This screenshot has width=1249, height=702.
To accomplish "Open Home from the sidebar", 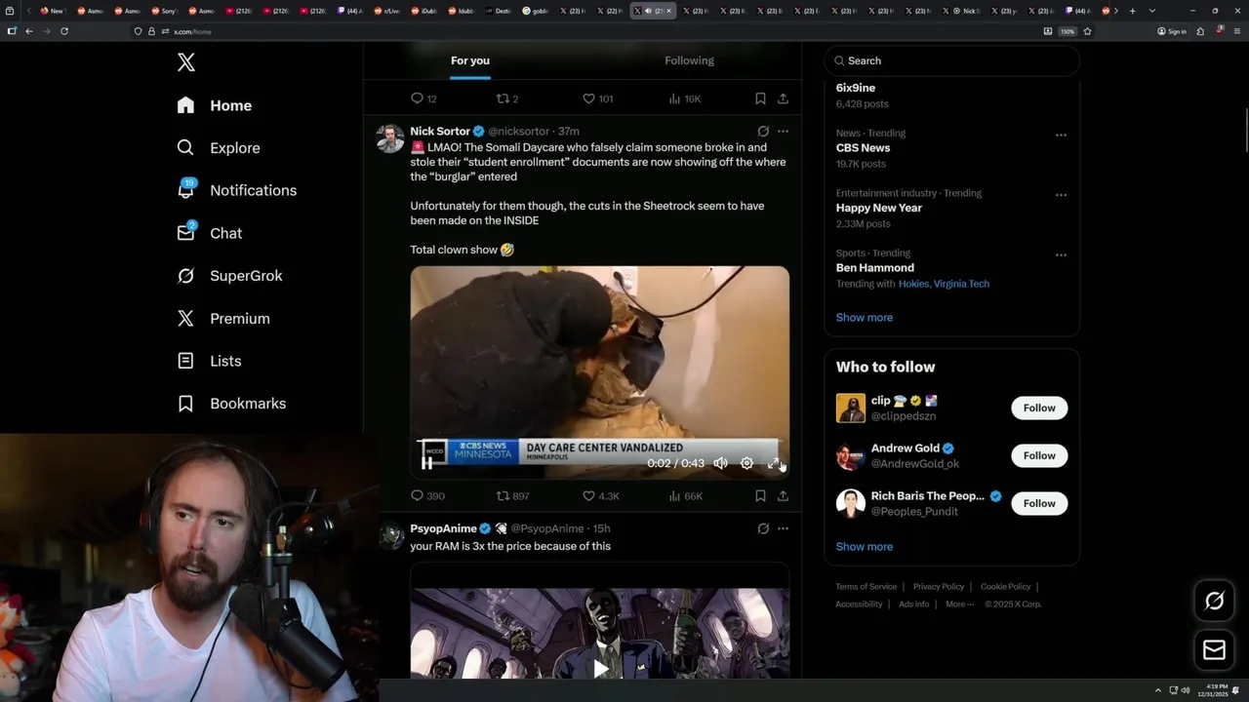I will [x=215, y=105].
